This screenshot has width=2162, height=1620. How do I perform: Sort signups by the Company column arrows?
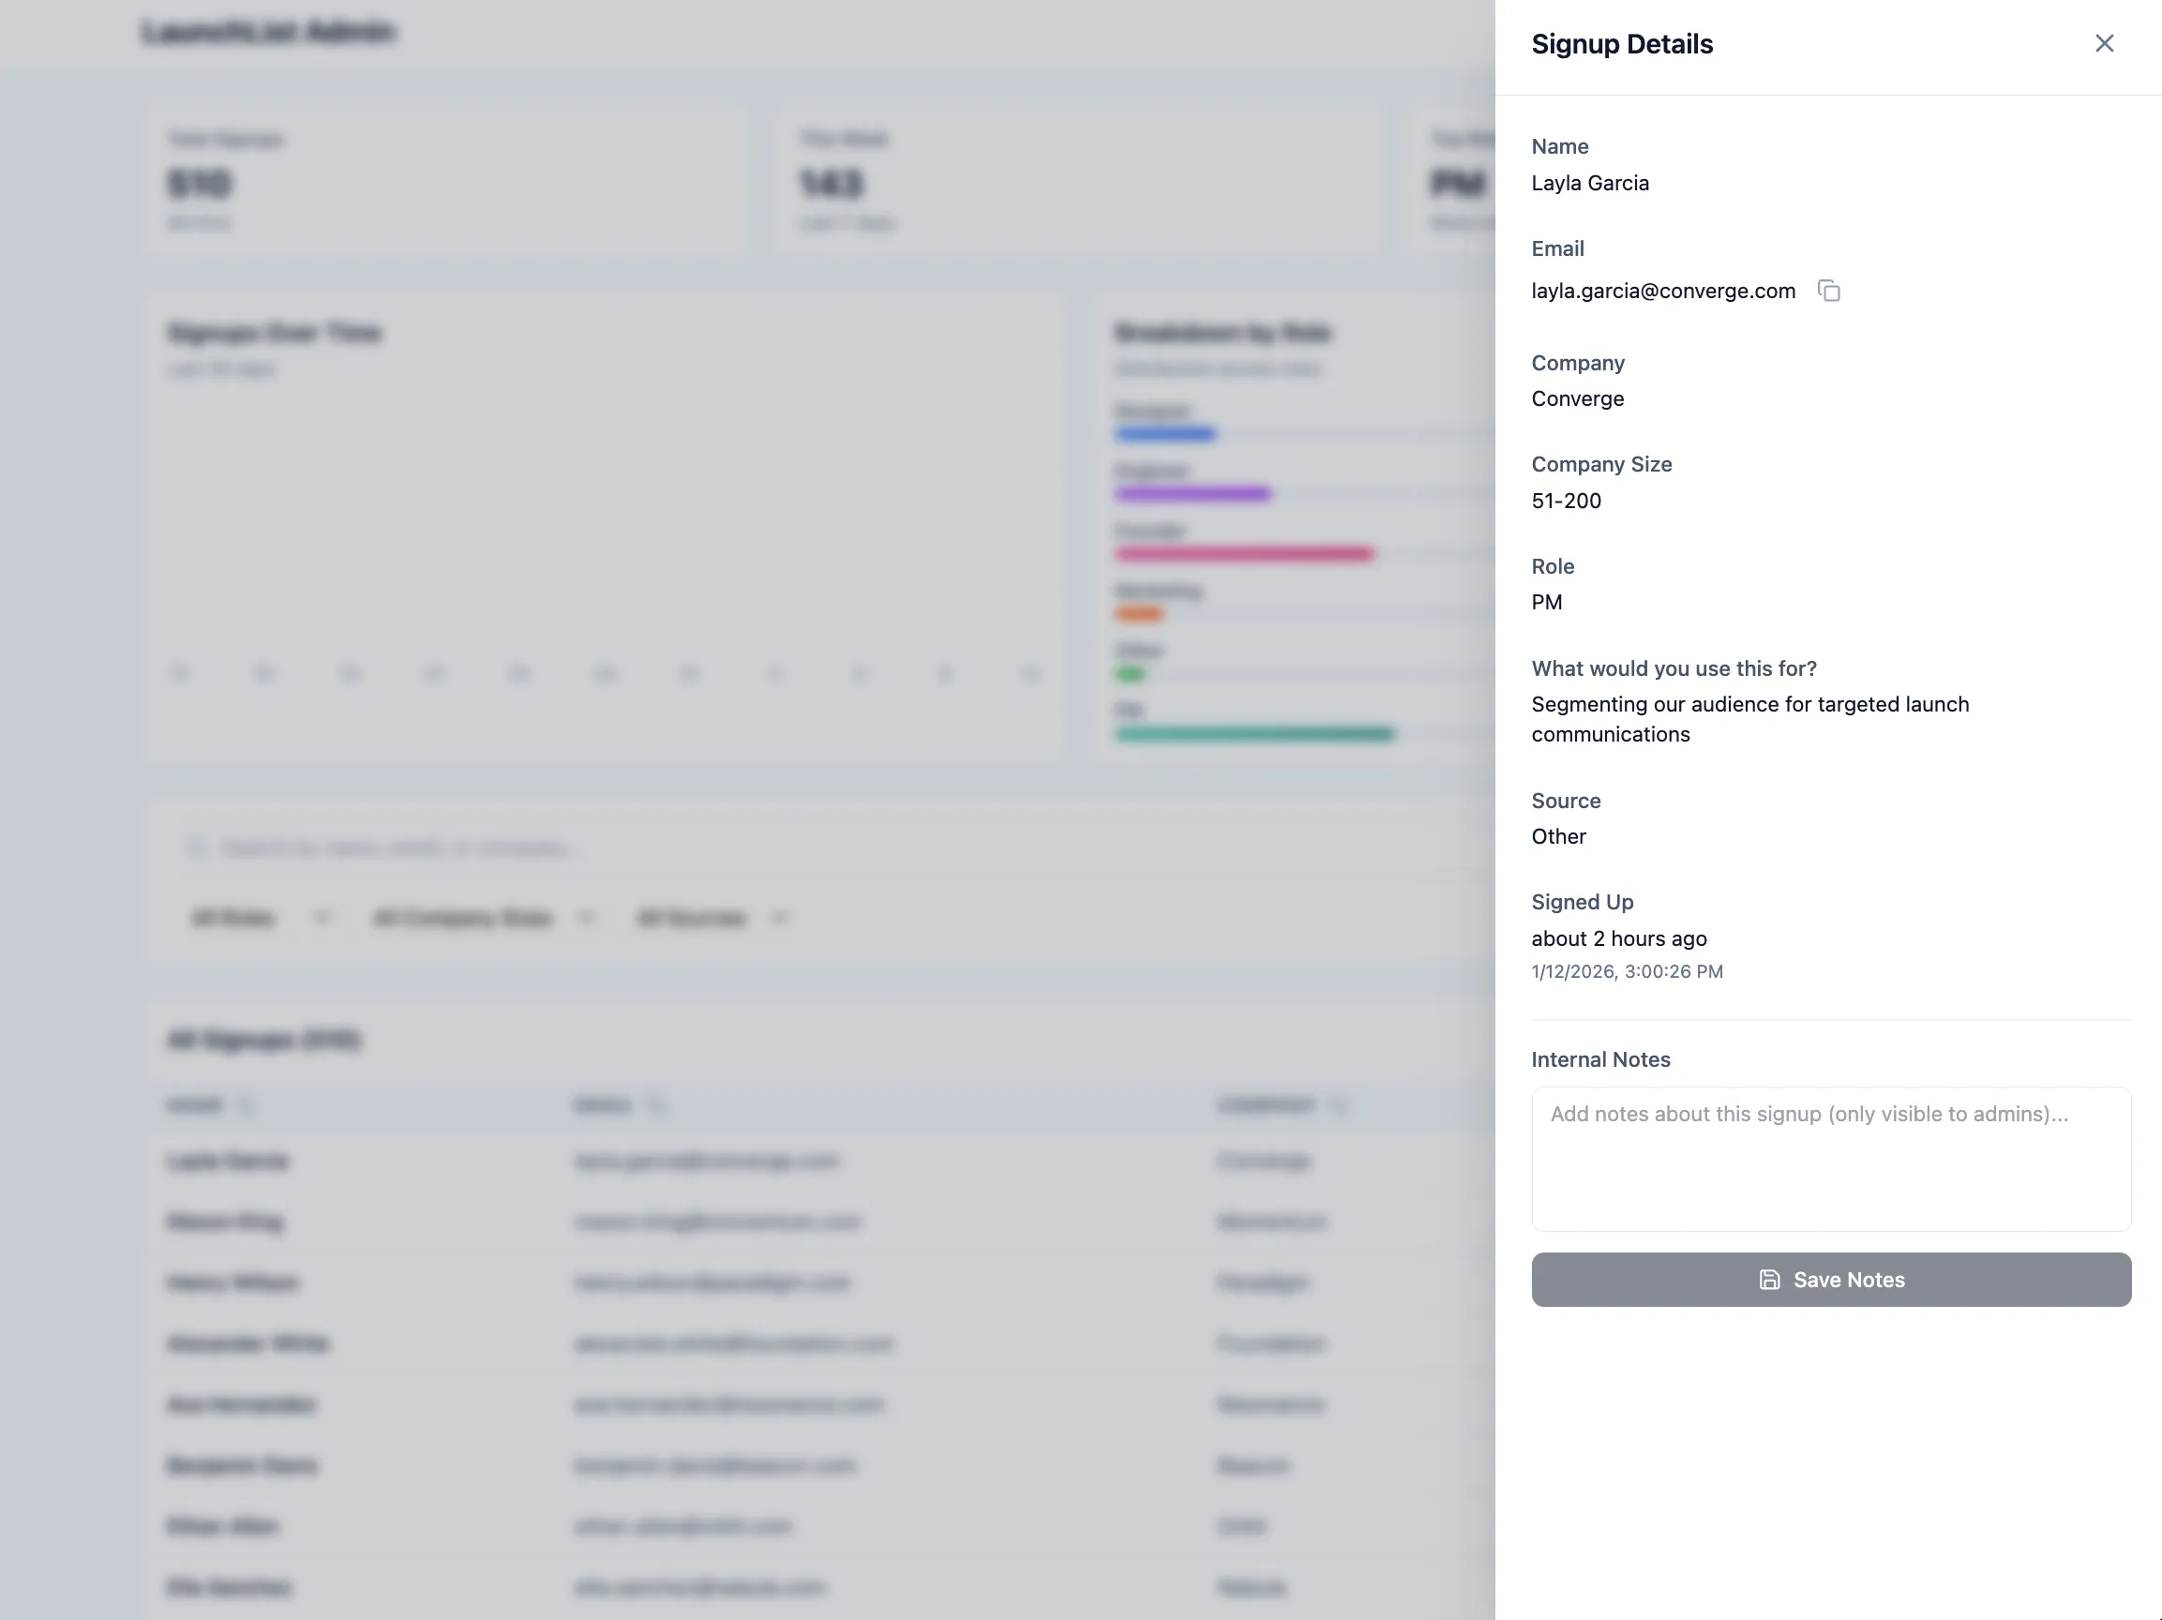(1341, 1105)
